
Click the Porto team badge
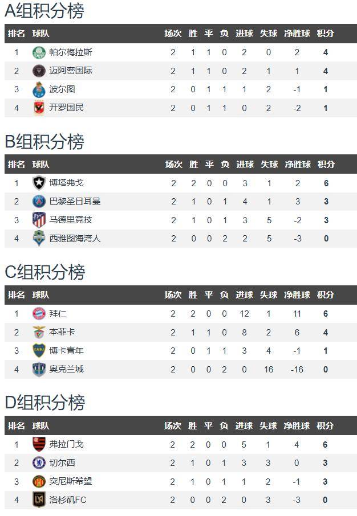tap(39, 89)
